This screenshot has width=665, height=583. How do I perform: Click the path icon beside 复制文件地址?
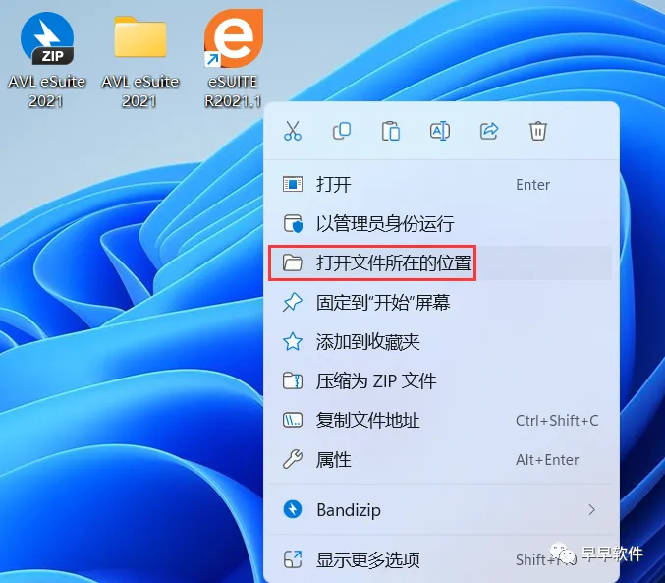(x=293, y=421)
